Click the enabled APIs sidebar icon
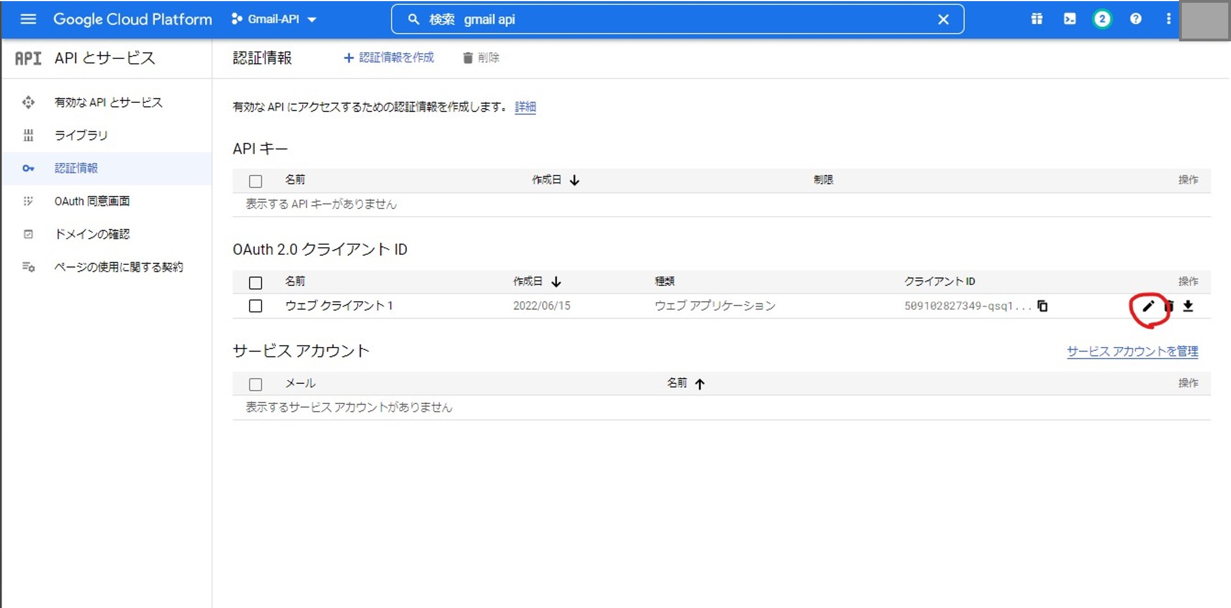Image resolution: width=1231 pixels, height=608 pixels. tap(28, 102)
